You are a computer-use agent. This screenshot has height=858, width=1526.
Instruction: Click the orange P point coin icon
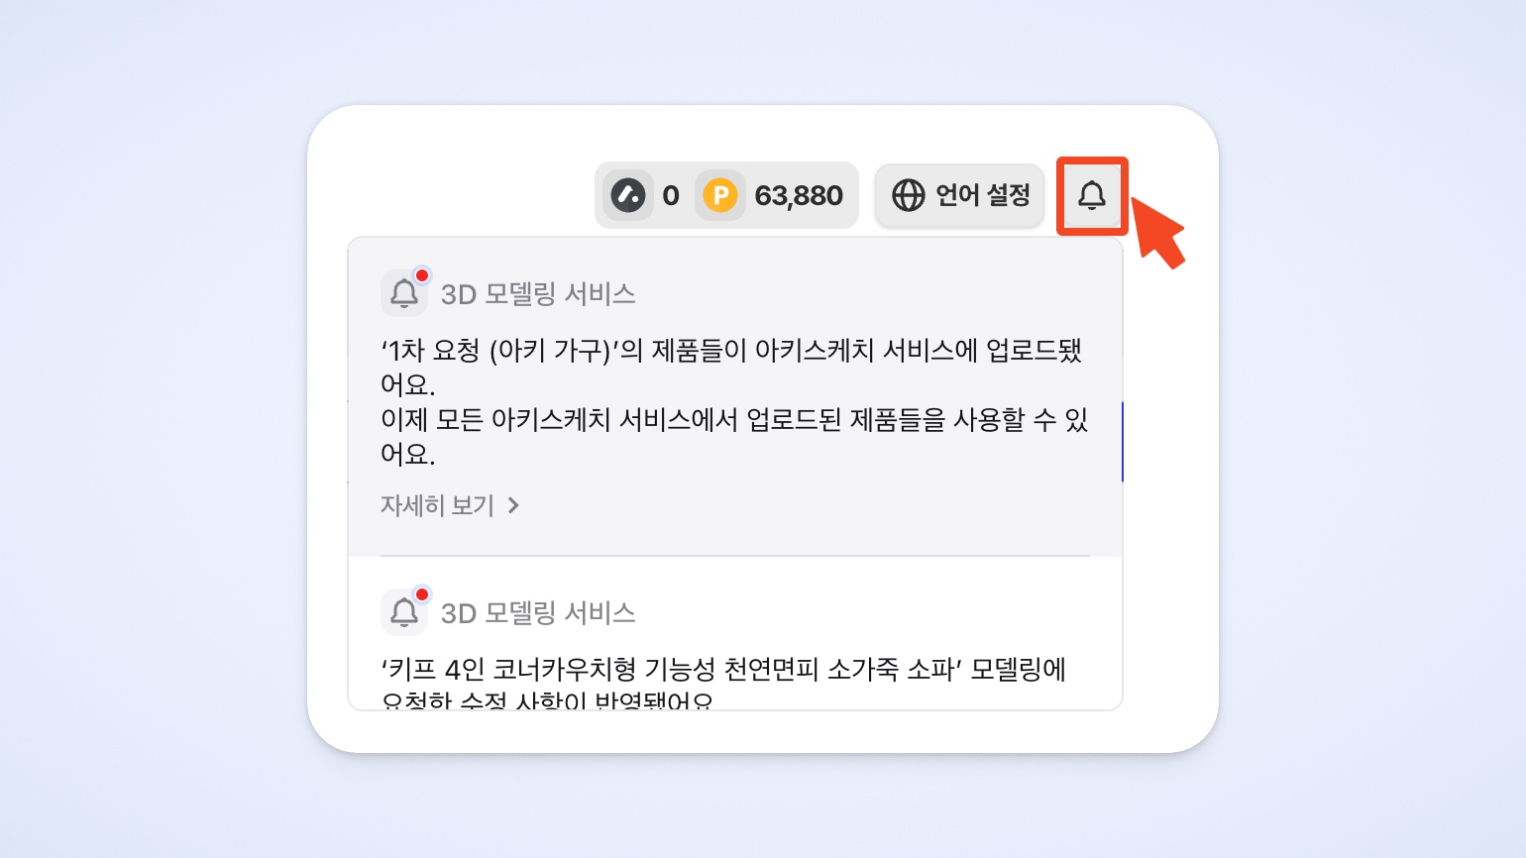point(720,195)
